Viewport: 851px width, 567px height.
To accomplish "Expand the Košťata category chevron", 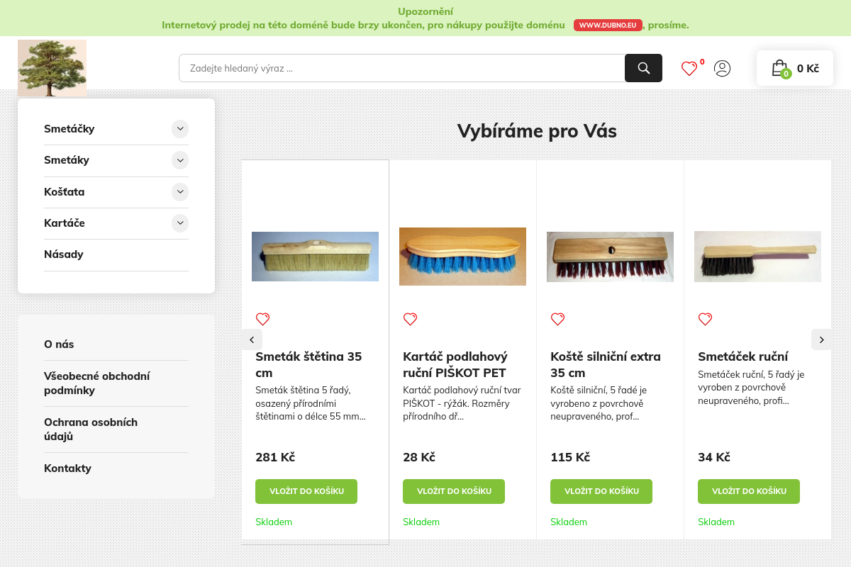I will click(x=180, y=191).
